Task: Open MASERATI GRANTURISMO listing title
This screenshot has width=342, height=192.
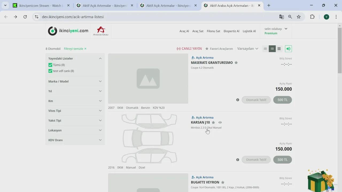Action: (212, 63)
